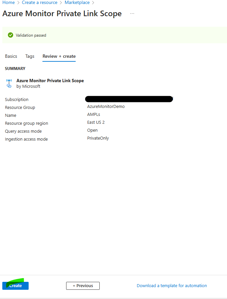This screenshot has width=227, height=299.
Task: Download a template for automation
Action: pos(172,286)
